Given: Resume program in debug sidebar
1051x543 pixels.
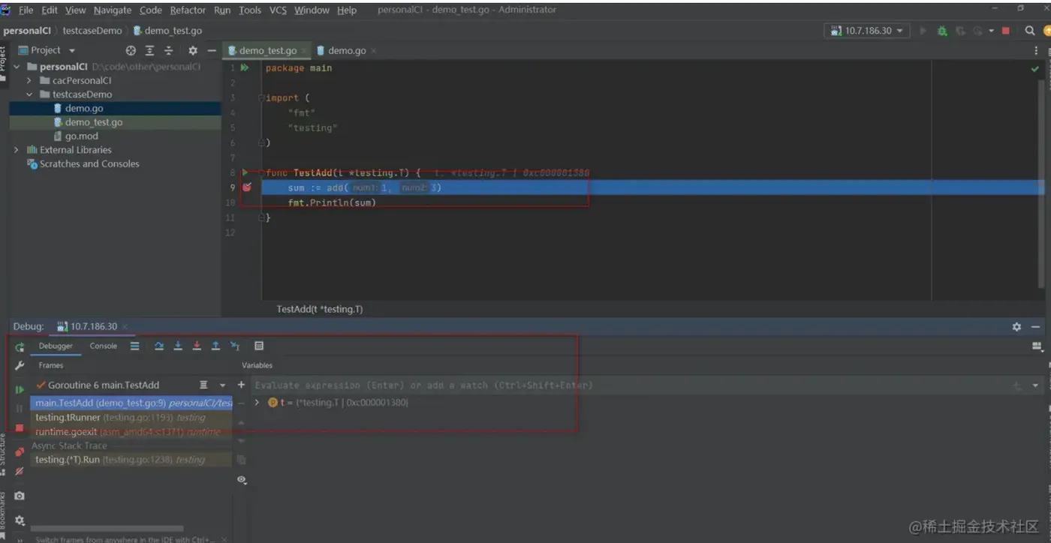Looking at the screenshot, I should pos(20,389).
